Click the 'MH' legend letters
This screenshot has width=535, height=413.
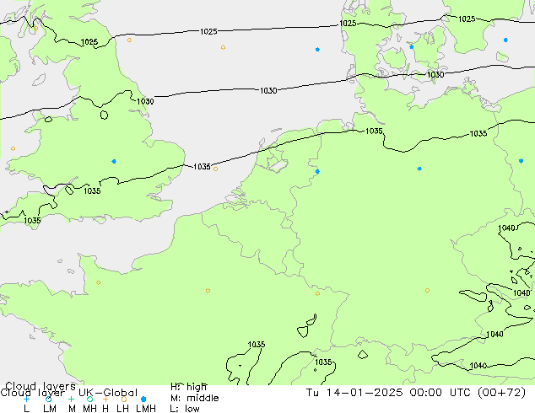(89, 409)
